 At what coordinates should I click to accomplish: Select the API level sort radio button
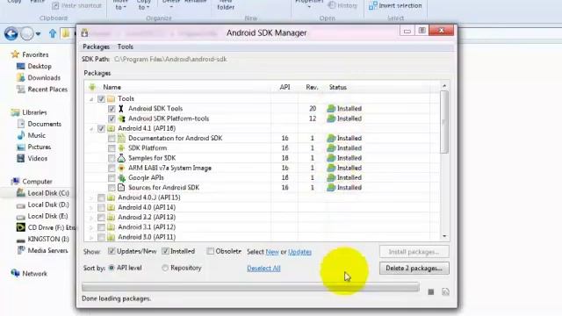[x=112, y=268]
